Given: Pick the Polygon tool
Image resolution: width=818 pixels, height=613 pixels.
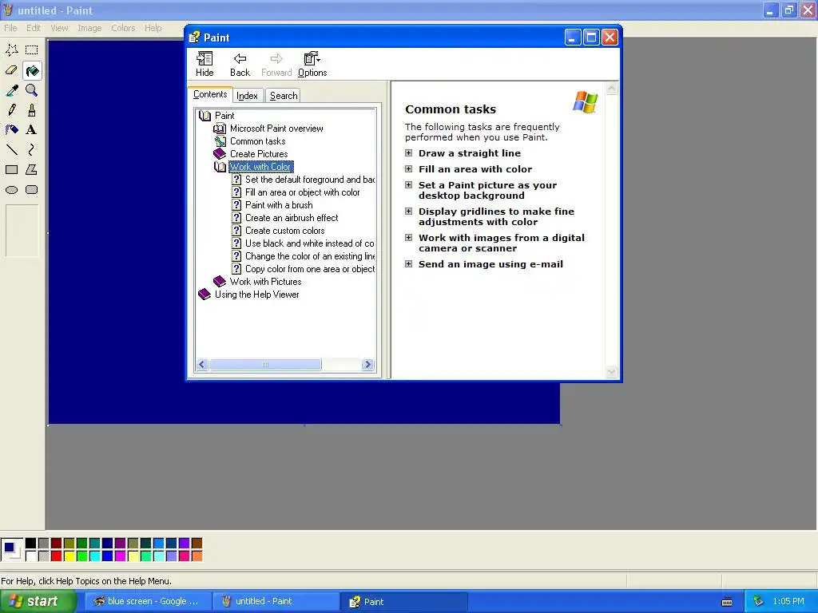Looking at the screenshot, I should coord(32,169).
